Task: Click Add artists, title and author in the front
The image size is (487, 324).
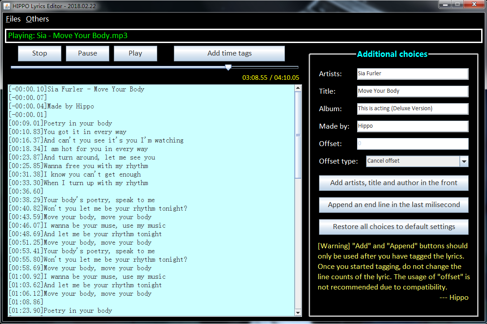Action: point(393,183)
